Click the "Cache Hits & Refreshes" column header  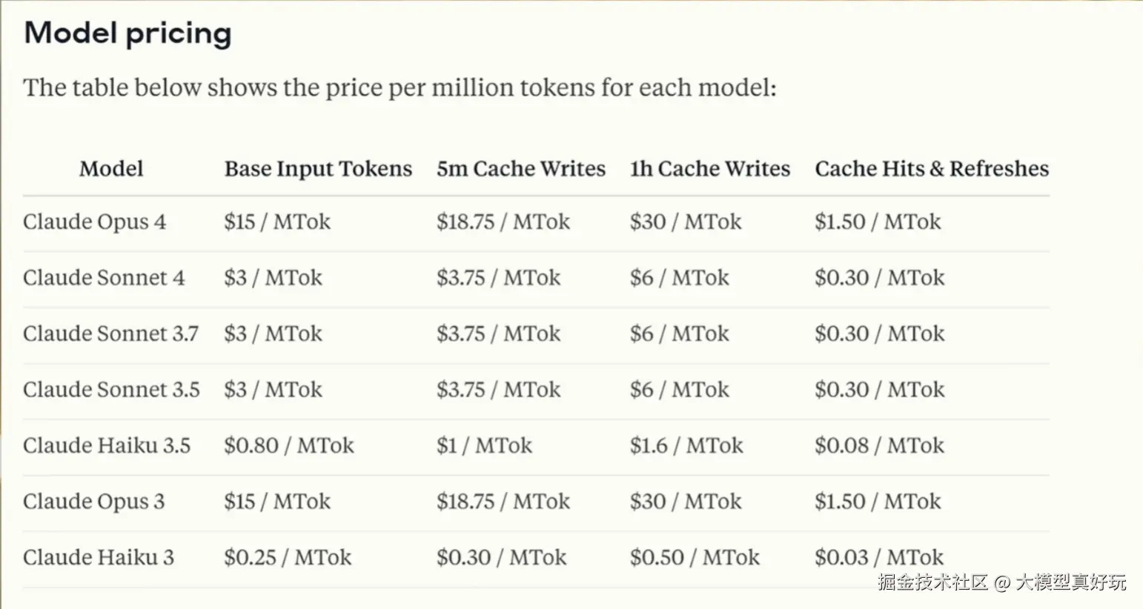click(x=932, y=169)
